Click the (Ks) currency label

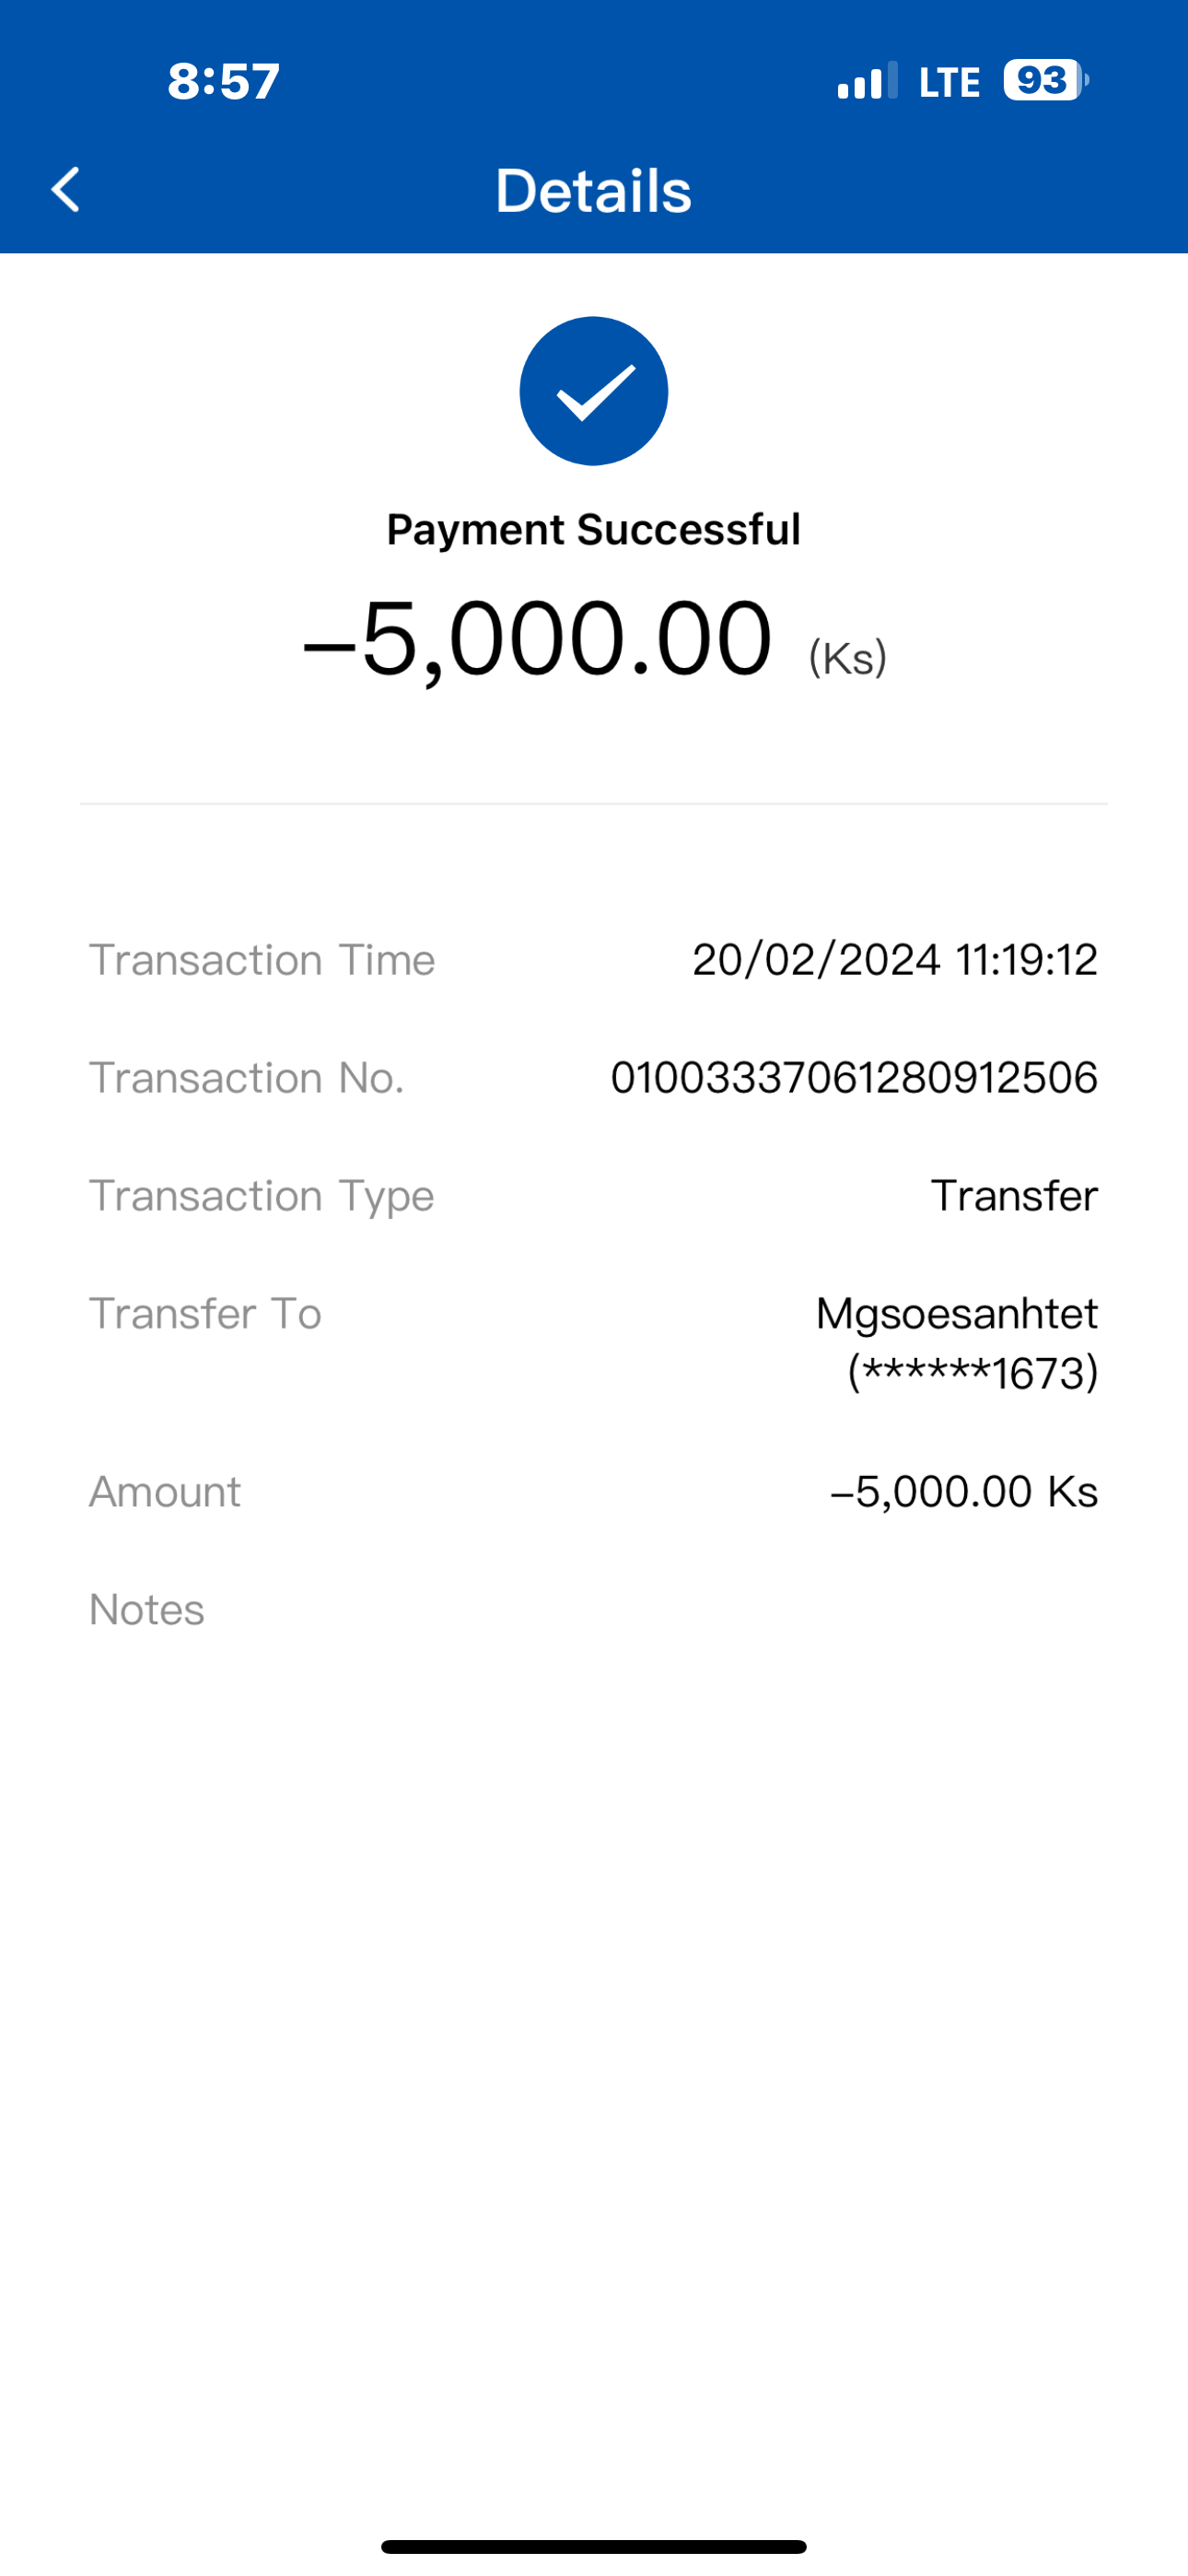(x=847, y=658)
